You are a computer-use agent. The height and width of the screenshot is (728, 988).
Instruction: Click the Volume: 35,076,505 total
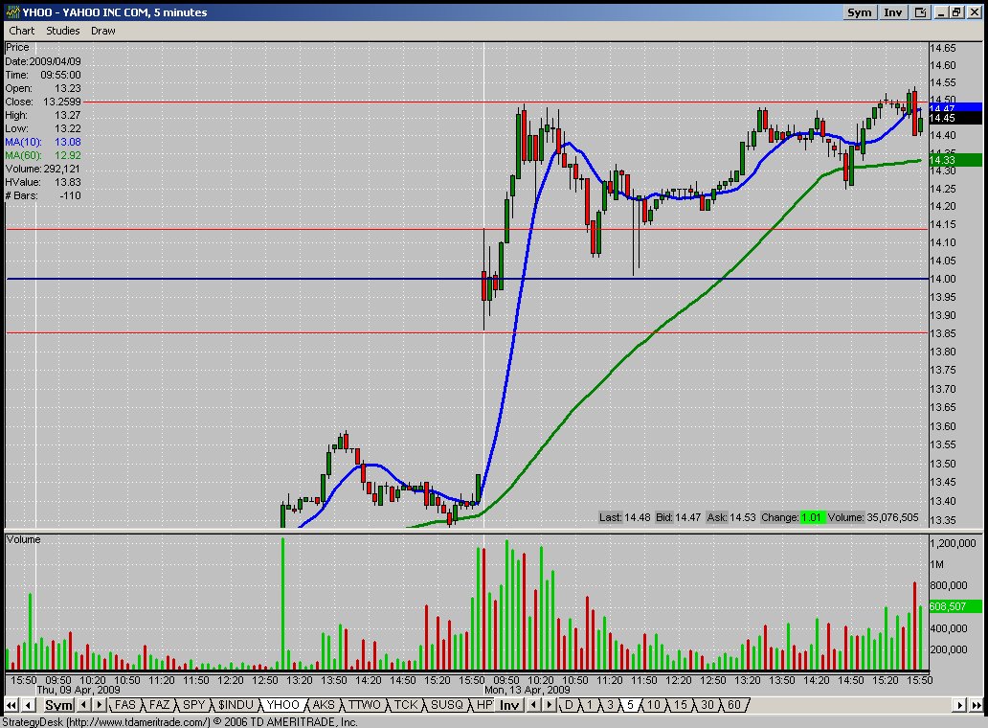point(873,517)
